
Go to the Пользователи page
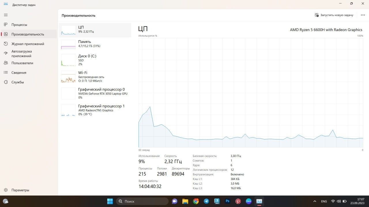tap(29, 63)
